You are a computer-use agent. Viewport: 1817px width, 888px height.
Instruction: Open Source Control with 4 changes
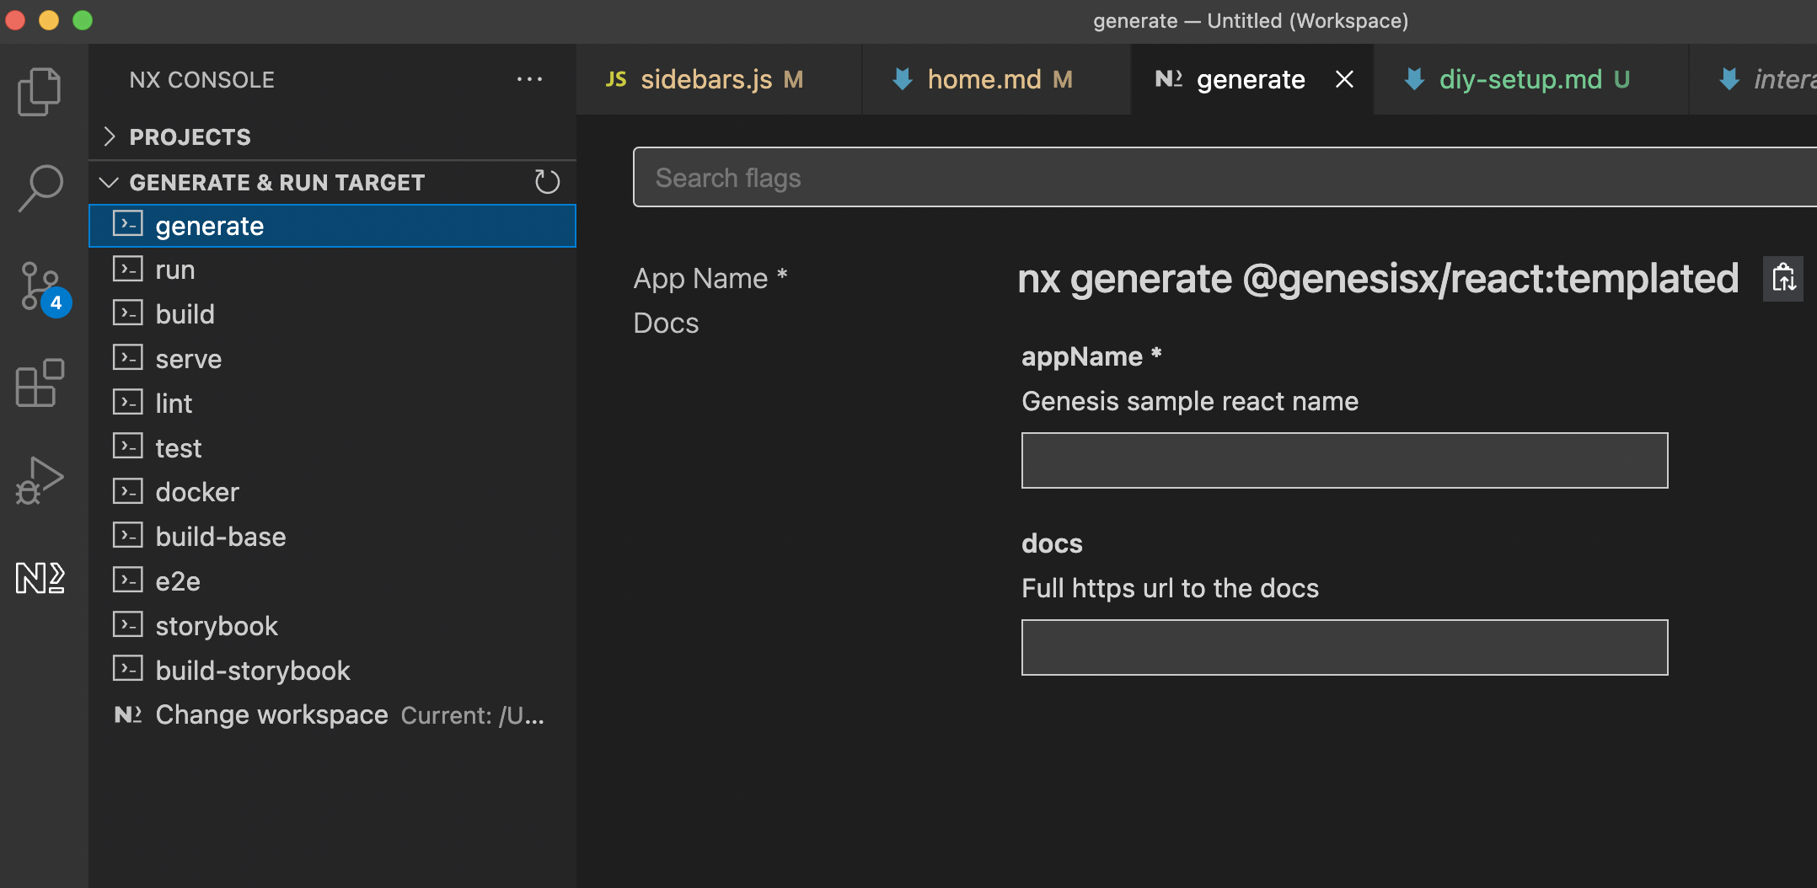(x=42, y=287)
